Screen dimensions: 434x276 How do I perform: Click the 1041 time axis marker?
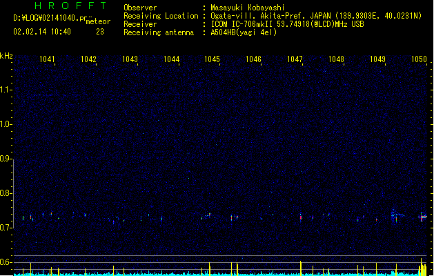[x=48, y=59]
